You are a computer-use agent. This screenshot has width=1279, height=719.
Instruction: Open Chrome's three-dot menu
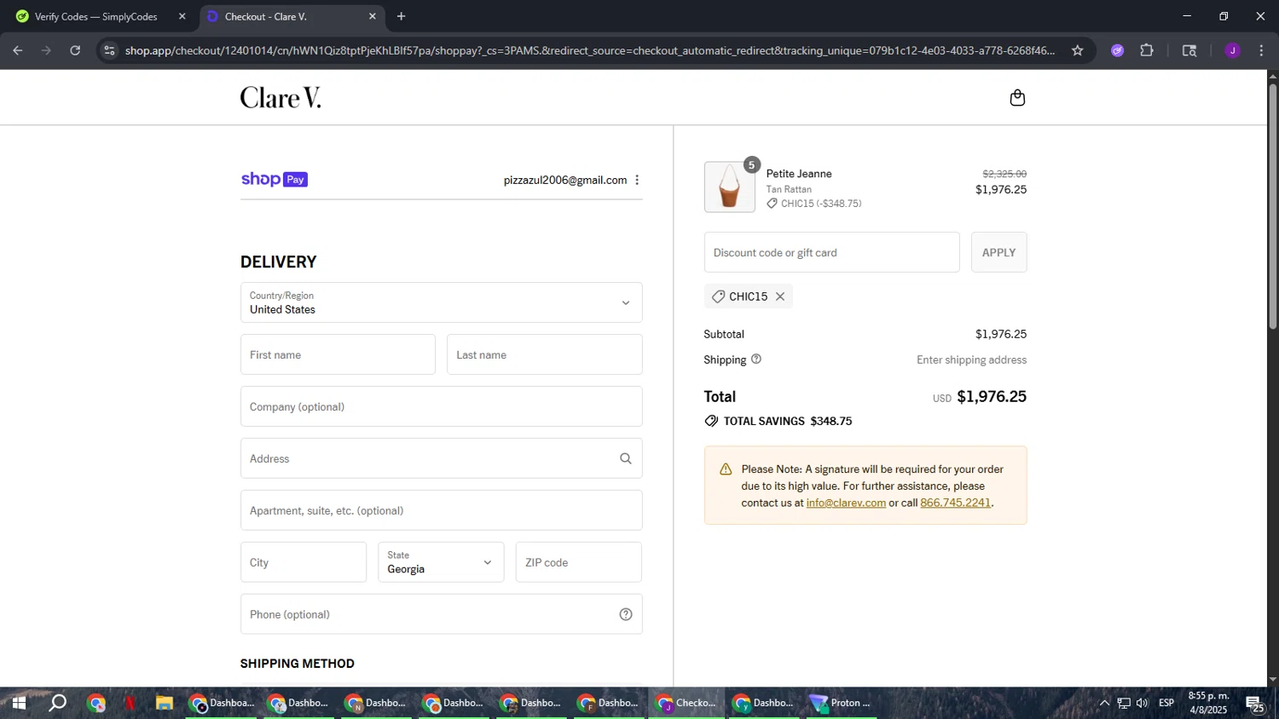click(1261, 50)
